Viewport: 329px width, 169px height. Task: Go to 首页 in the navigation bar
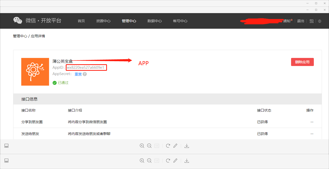[x=81, y=21]
